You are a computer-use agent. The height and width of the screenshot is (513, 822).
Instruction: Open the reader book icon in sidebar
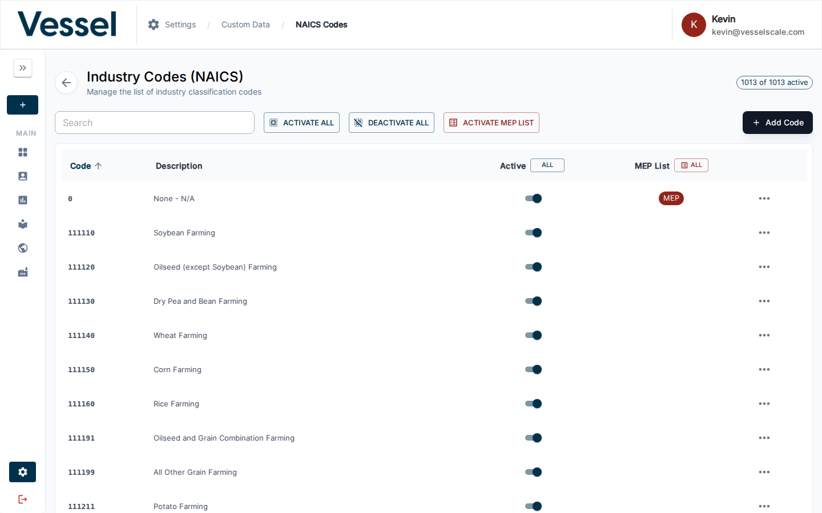click(x=23, y=224)
